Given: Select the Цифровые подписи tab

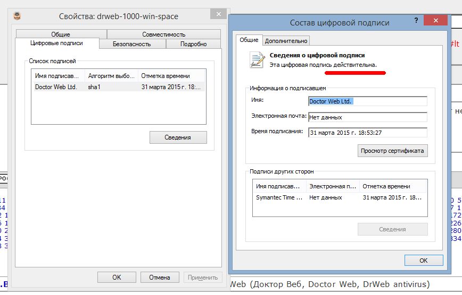Looking at the screenshot, I should [57, 43].
